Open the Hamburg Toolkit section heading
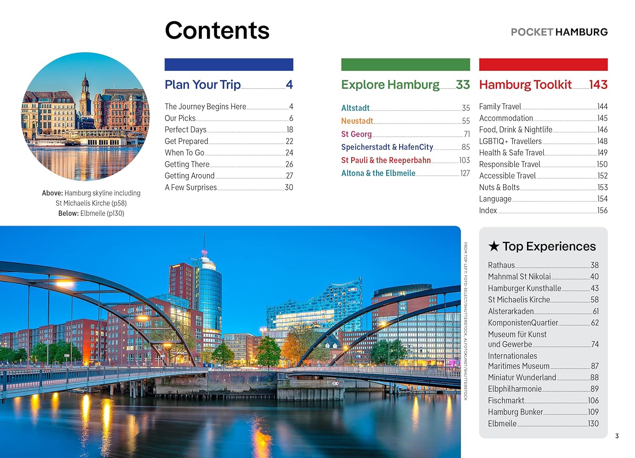This screenshot has height=458, width=635. click(525, 85)
